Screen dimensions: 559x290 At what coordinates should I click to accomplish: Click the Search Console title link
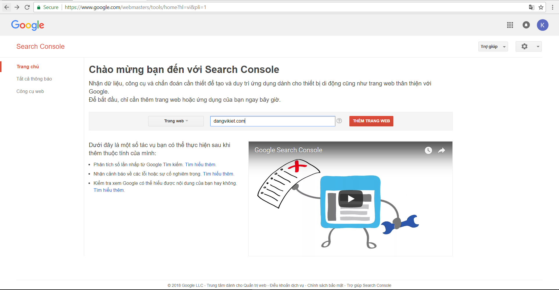[40, 46]
